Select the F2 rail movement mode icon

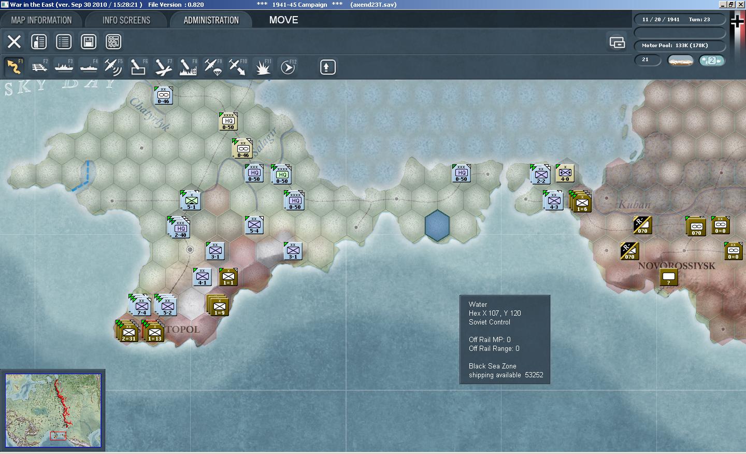pyautogui.click(x=39, y=67)
